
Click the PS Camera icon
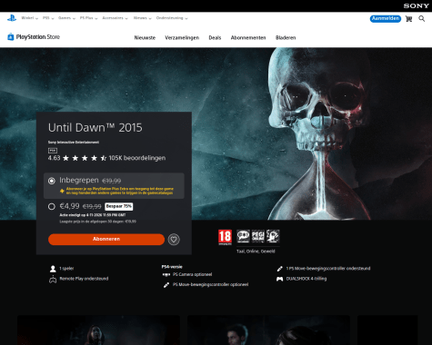coord(166,274)
